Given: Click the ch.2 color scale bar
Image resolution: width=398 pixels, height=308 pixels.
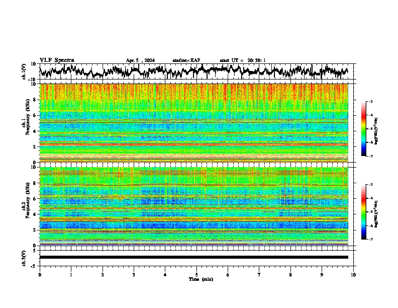Looking at the screenshot, I should (x=363, y=212).
